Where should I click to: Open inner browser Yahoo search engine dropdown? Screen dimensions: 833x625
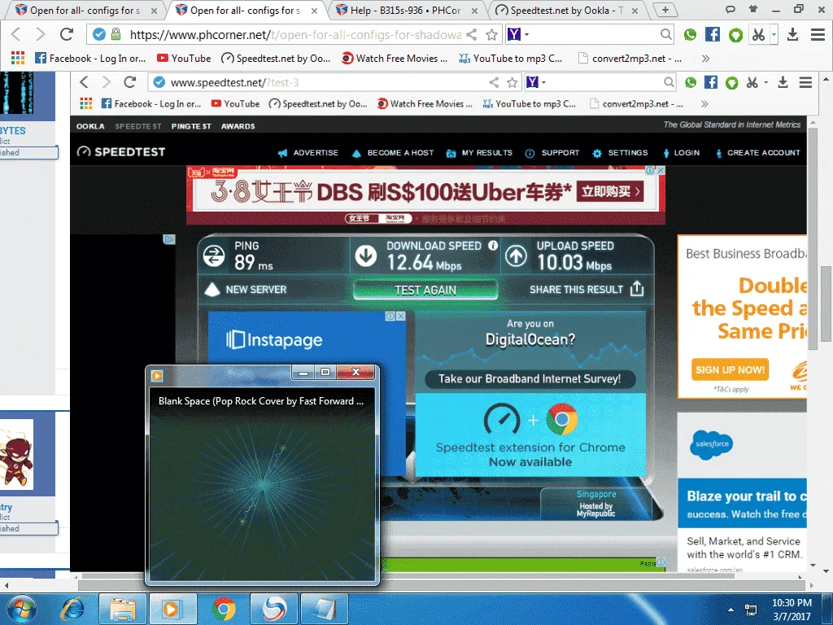(543, 82)
